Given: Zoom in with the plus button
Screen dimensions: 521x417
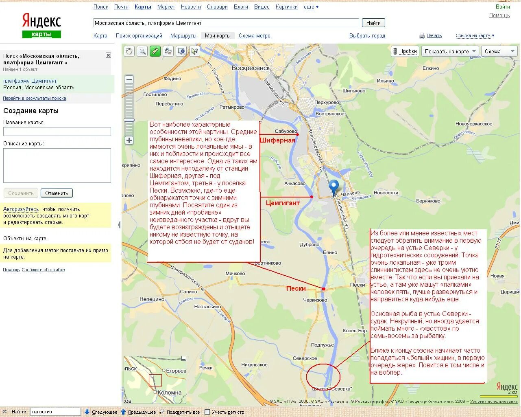Looking at the screenshot, I should click(129, 140).
